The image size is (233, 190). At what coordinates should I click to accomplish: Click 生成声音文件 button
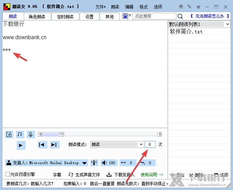pos(84,175)
